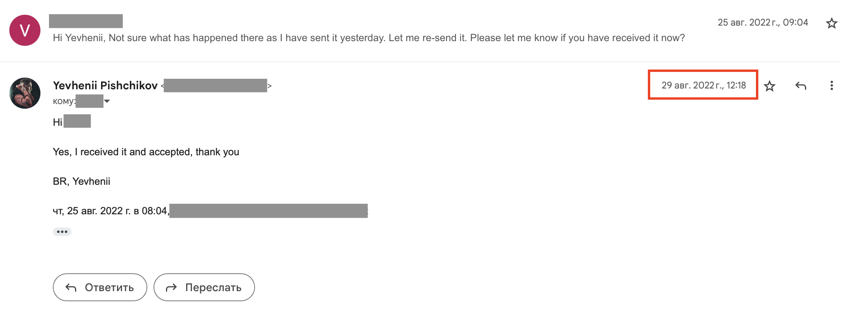The height and width of the screenshot is (309, 845).
Task: Star the collapsed 25 авг. message
Action: pyautogui.click(x=831, y=23)
